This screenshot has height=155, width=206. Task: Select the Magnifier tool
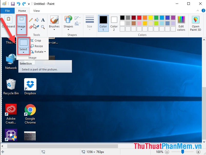(x=43, y=27)
